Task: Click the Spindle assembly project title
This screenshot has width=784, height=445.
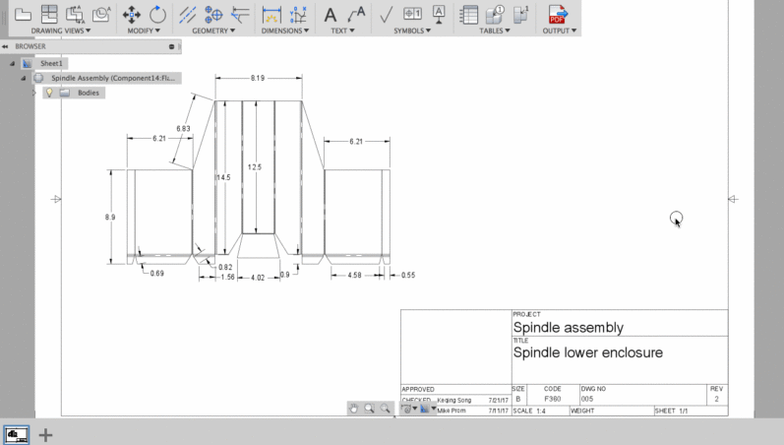Action: (x=568, y=328)
